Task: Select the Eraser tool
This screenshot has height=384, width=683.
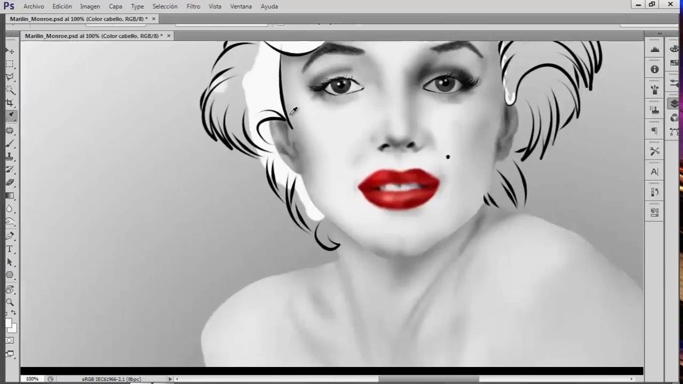Action: click(10, 182)
